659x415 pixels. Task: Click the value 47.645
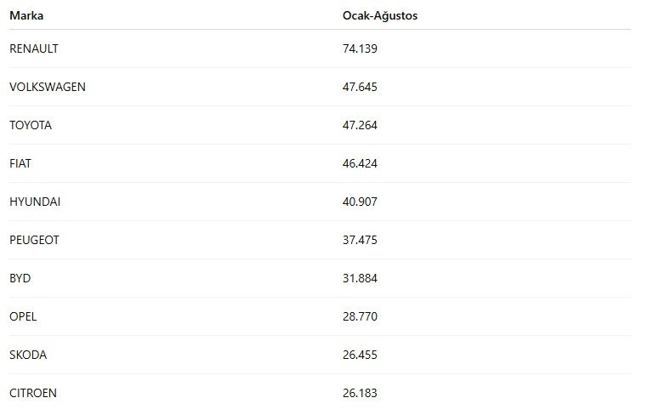360,87
